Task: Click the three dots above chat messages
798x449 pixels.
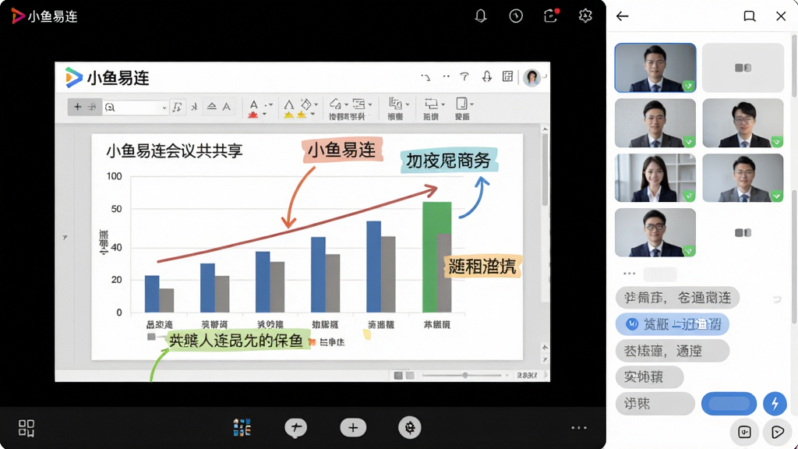Action: point(629,274)
